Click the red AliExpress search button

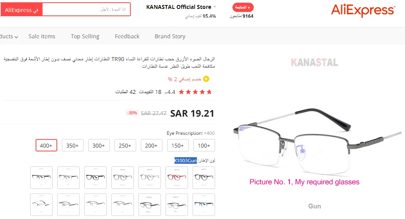tap(21, 10)
